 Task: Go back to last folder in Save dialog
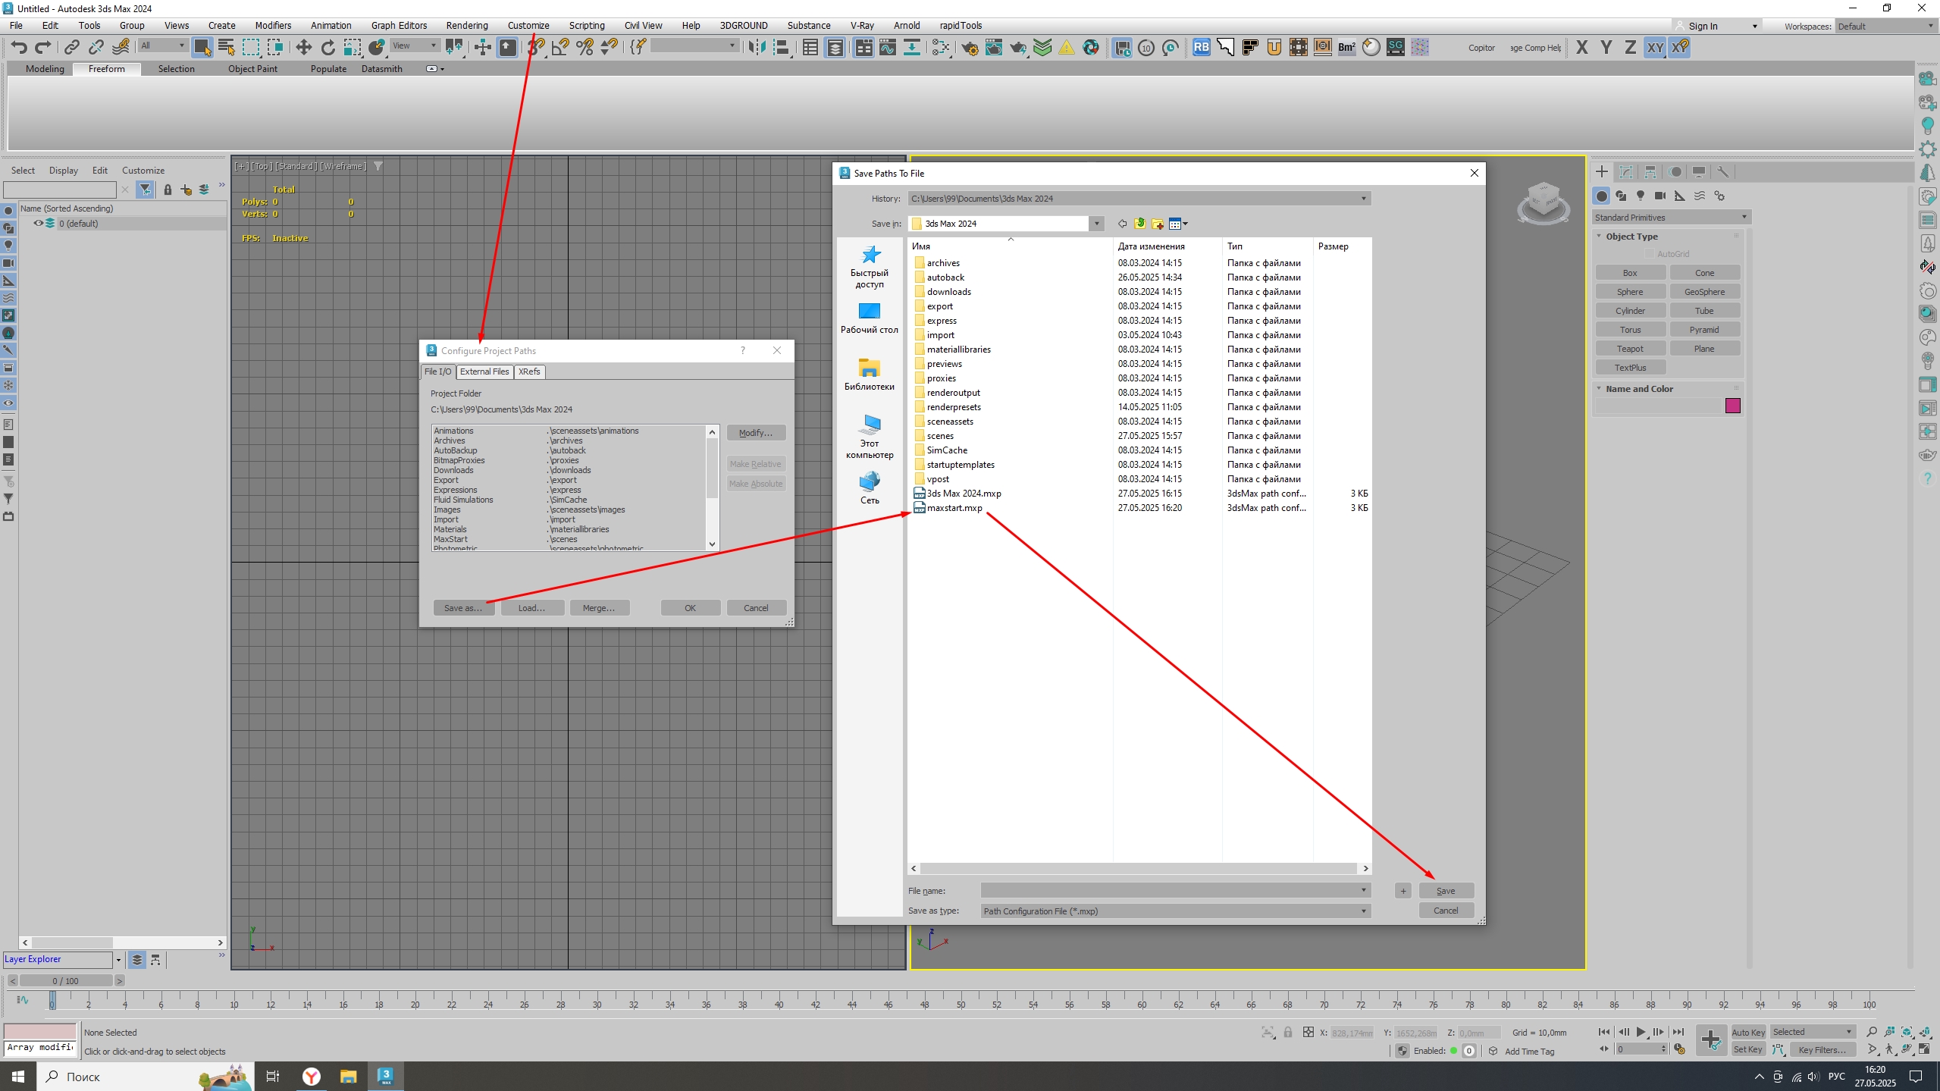coord(1122,224)
